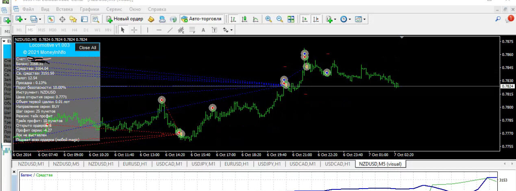The height and width of the screenshot is (191, 516).
Task: Open the Сервис menu
Action: click(x=114, y=9)
